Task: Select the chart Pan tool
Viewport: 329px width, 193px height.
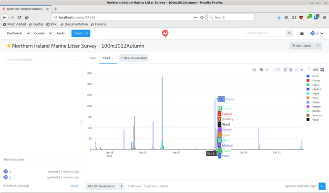Action: [267, 70]
